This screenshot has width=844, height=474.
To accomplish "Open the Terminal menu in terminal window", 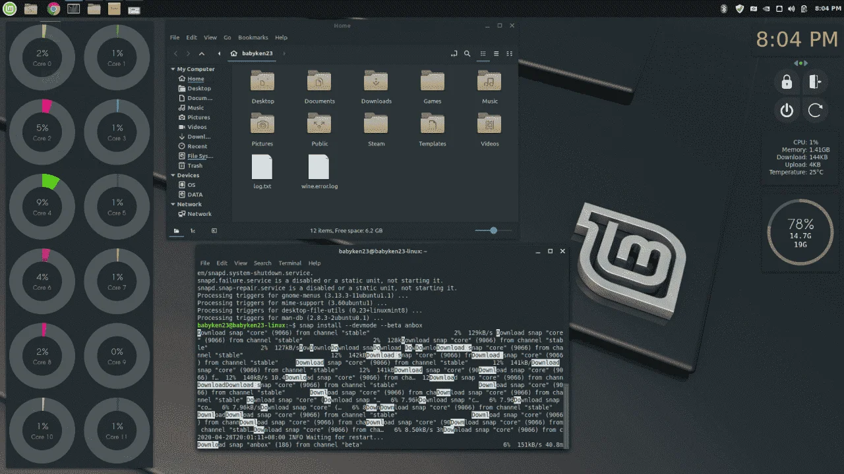I will 290,263.
